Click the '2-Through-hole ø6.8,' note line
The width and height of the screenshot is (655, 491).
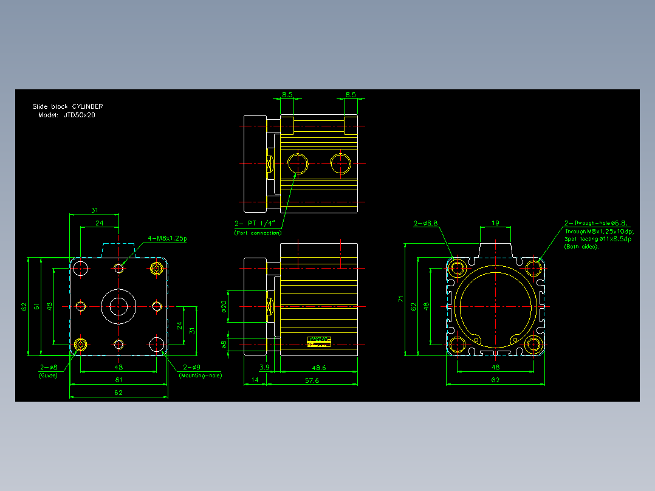pyautogui.click(x=595, y=223)
